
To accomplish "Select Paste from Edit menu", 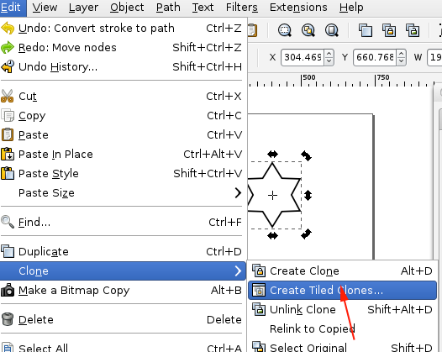I will point(122,135).
